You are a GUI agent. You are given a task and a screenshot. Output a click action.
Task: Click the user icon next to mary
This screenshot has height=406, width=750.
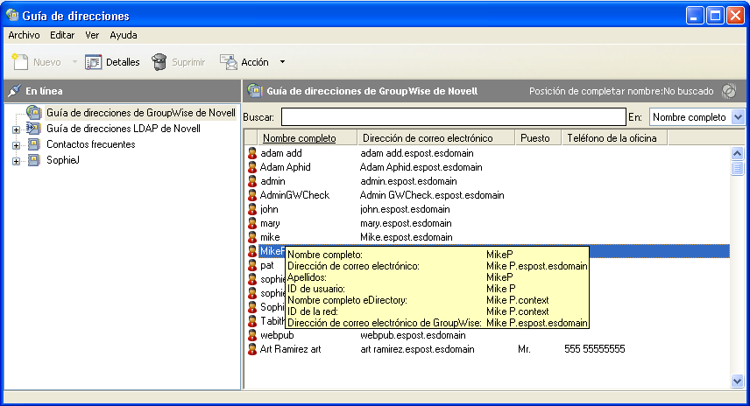click(x=252, y=223)
